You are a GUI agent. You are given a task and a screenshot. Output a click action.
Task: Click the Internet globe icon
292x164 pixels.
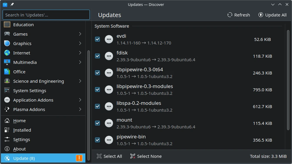(7, 53)
